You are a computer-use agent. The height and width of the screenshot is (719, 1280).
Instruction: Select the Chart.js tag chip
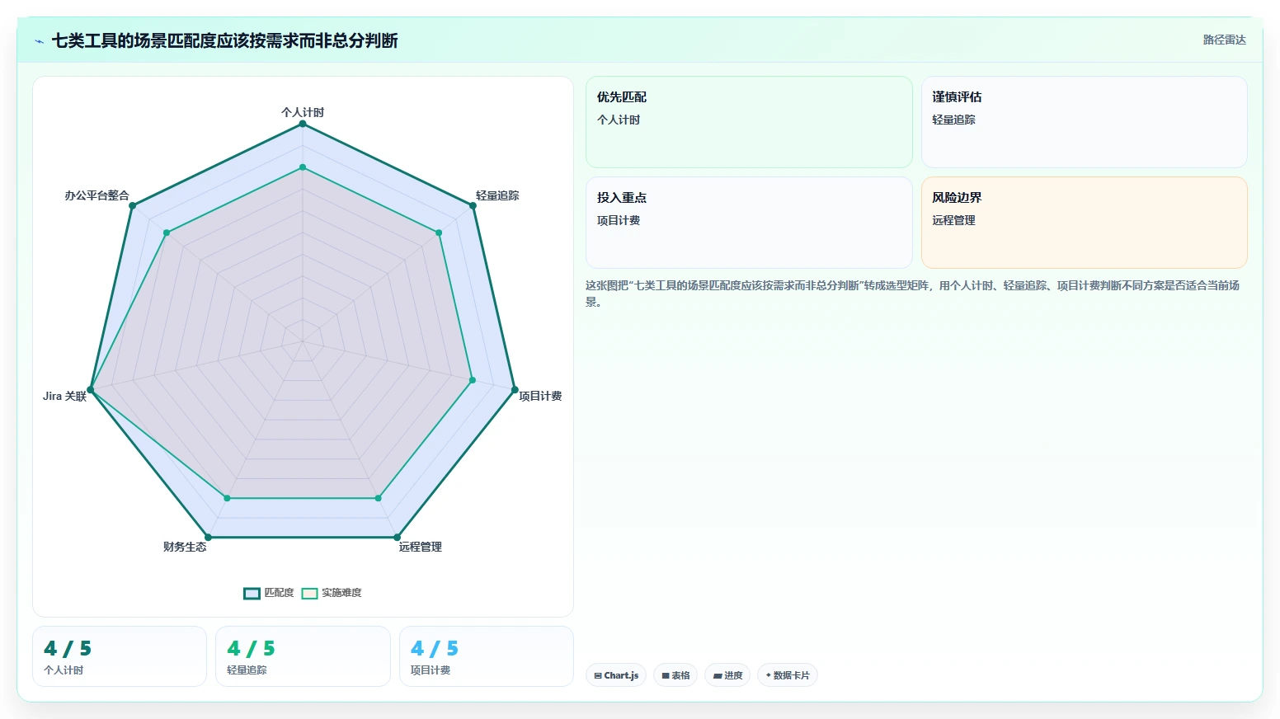[616, 675]
